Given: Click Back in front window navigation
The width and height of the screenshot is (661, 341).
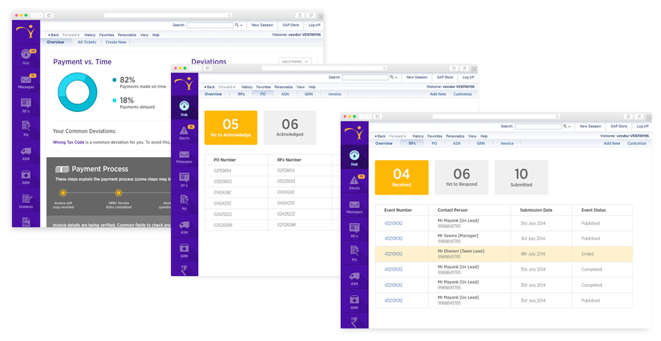Looking at the screenshot, I should tap(381, 136).
